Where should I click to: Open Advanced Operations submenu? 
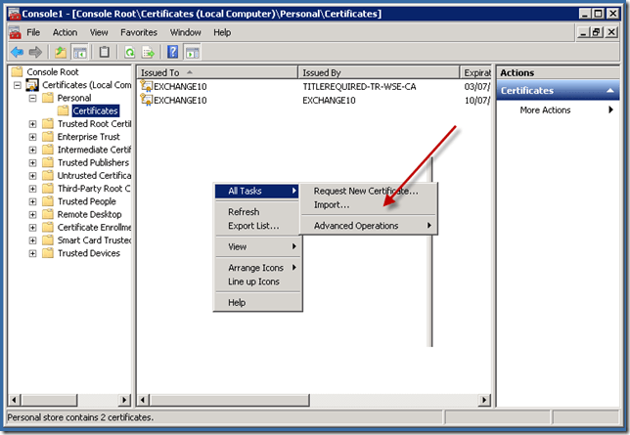tap(356, 226)
